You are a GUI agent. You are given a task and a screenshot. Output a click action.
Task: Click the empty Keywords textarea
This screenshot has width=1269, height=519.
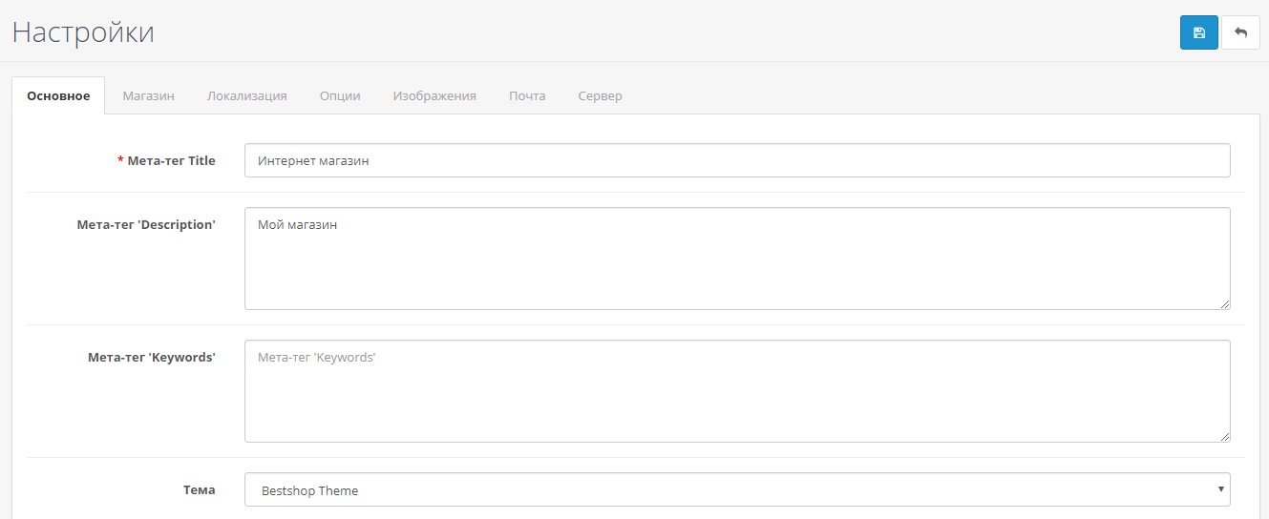(736, 390)
